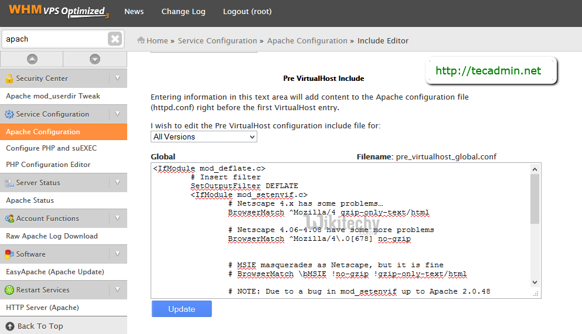Click the sidebar scroll-up arrow icon
Screen dimensions: 582x334
coord(32,59)
